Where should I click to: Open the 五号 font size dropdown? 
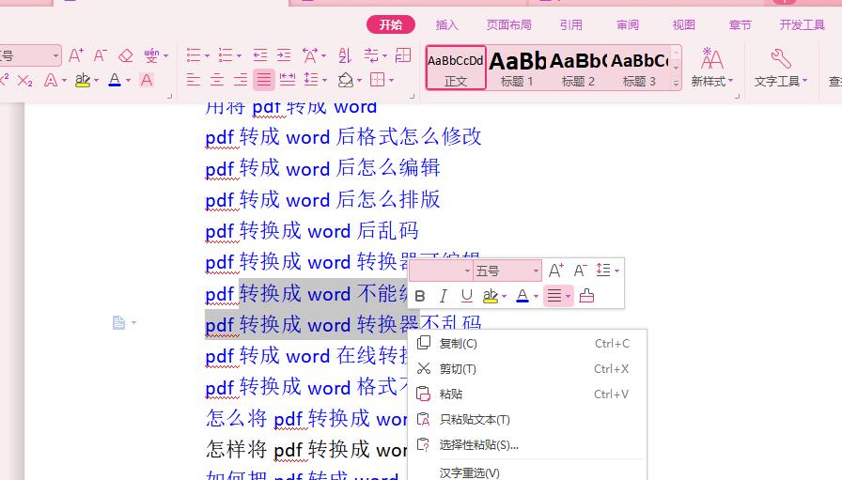point(536,271)
